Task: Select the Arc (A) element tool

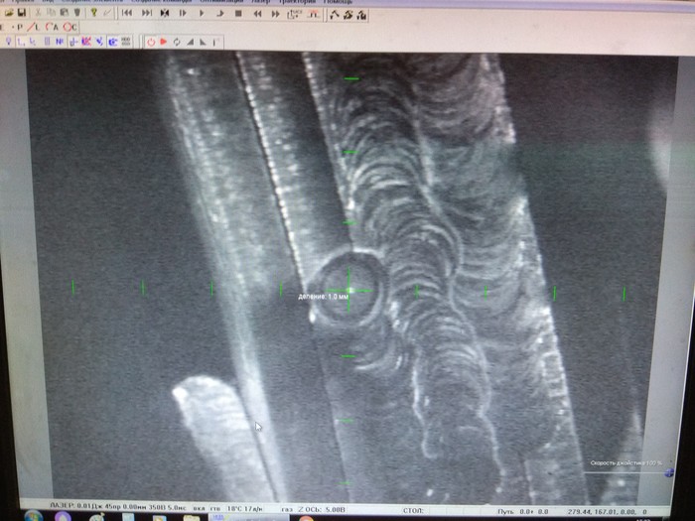Action: 52,28
